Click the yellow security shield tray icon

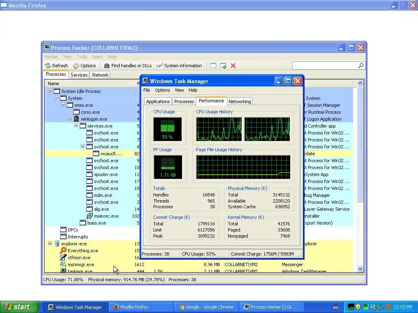[358, 307]
